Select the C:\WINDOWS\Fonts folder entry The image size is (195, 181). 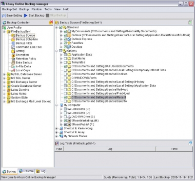click(x=84, y=78)
